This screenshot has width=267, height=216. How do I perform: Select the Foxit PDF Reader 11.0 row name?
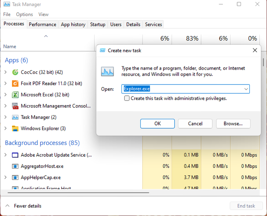coord(52,83)
